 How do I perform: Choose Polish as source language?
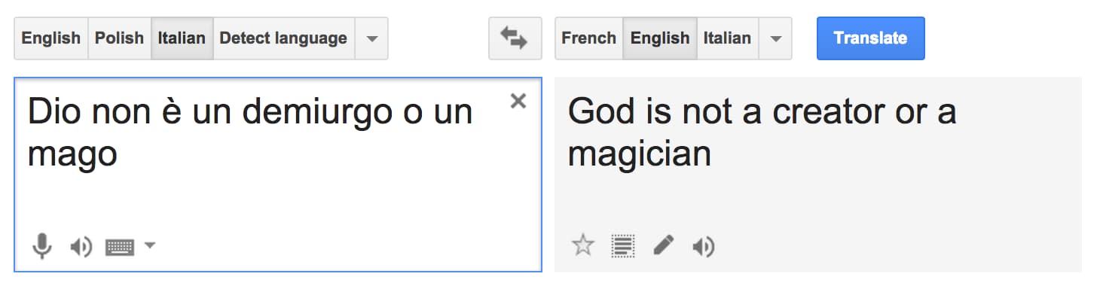pos(119,38)
